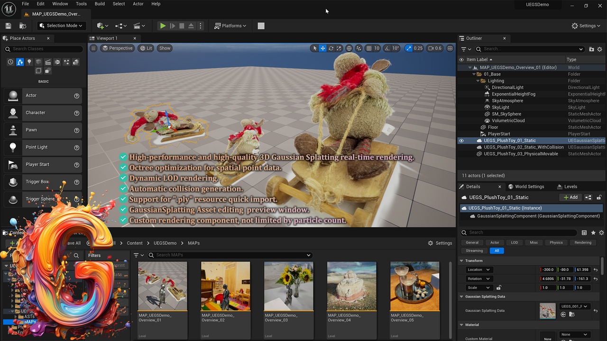Select the Rendering filter in Details
The image size is (607, 341).
583,242
